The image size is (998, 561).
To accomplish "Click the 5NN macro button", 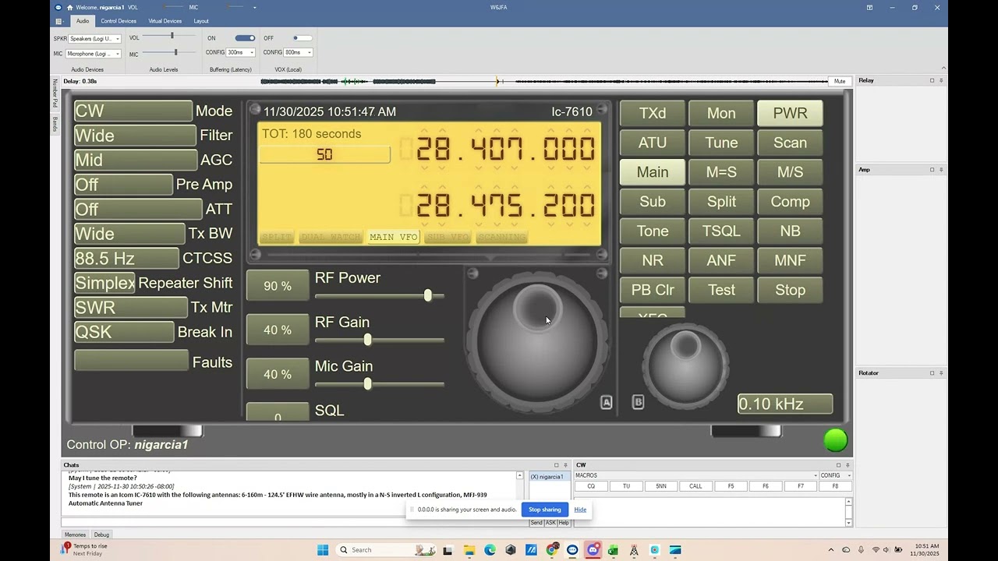I will click(661, 486).
